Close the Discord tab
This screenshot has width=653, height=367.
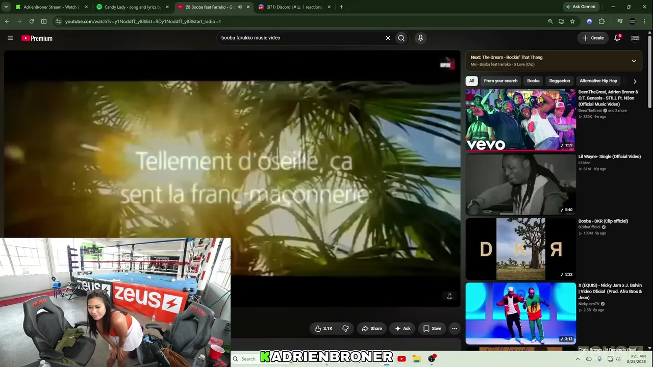click(329, 7)
